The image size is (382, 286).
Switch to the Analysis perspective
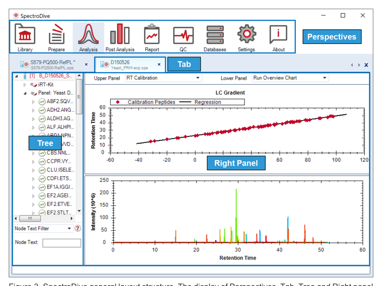point(88,37)
